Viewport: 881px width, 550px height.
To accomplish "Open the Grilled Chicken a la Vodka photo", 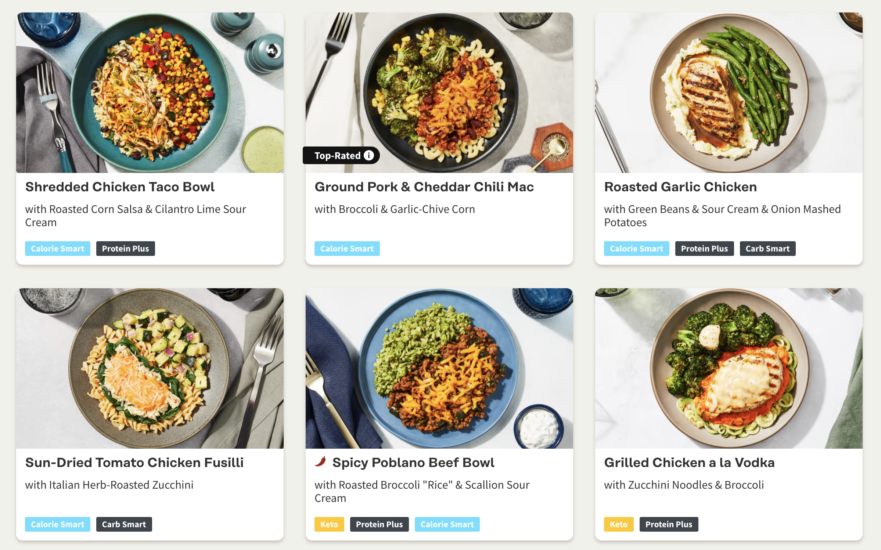I will click(729, 368).
